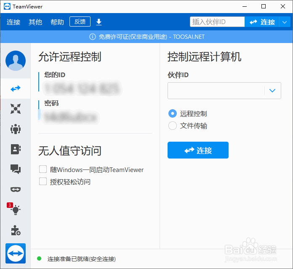293x269 pixels.
Task: Open the 其他 menu
Action: coord(35,22)
